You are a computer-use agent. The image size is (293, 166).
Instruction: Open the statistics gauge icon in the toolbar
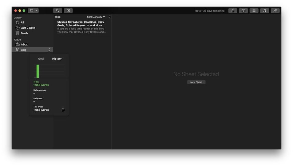[x=243, y=10]
